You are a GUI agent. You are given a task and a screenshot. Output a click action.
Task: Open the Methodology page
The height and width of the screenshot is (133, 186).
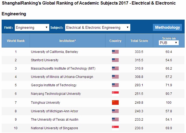coord(167,27)
